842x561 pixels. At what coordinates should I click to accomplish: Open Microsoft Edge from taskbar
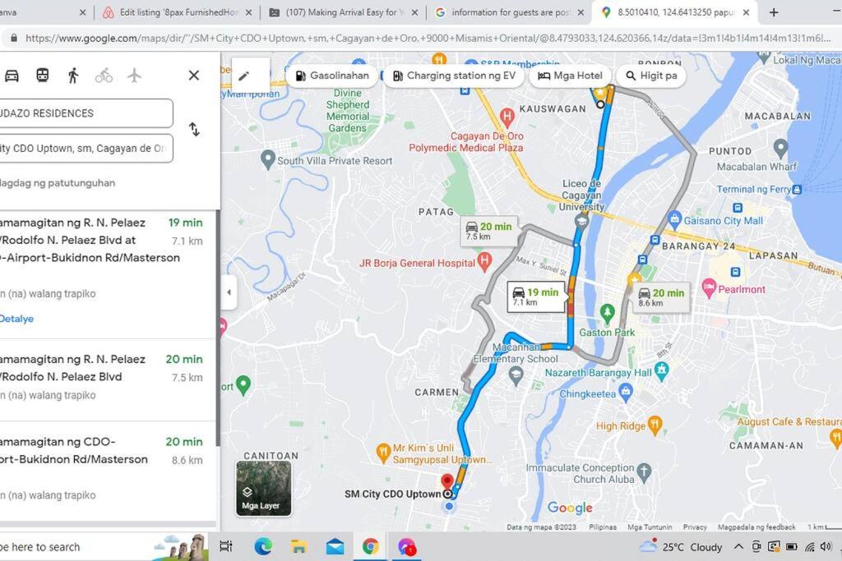coord(263,546)
